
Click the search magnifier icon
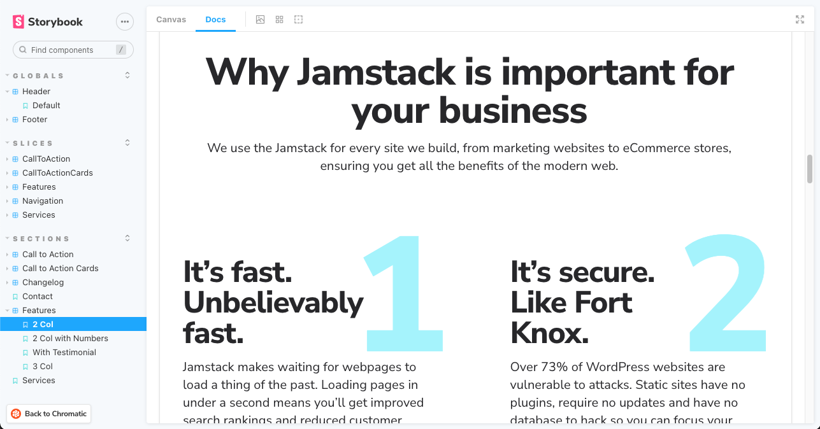pyautogui.click(x=23, y=50)
